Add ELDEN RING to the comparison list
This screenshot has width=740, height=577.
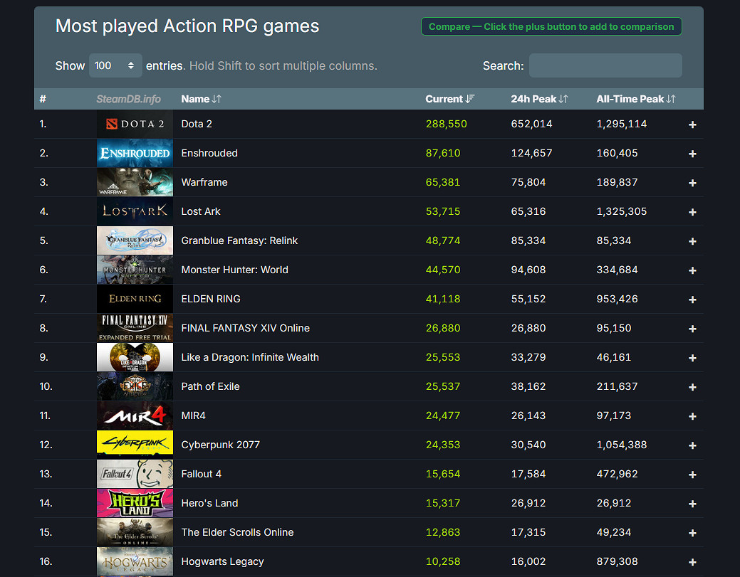692,300
